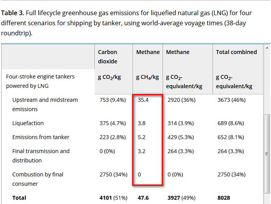
Task: Click the bold Total row label
Action: [x=19, y=198]
